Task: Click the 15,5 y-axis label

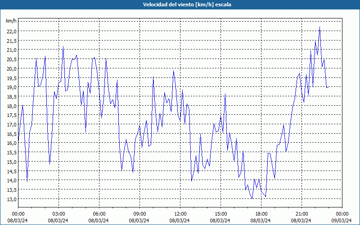Action: click(x=12, y=153)
